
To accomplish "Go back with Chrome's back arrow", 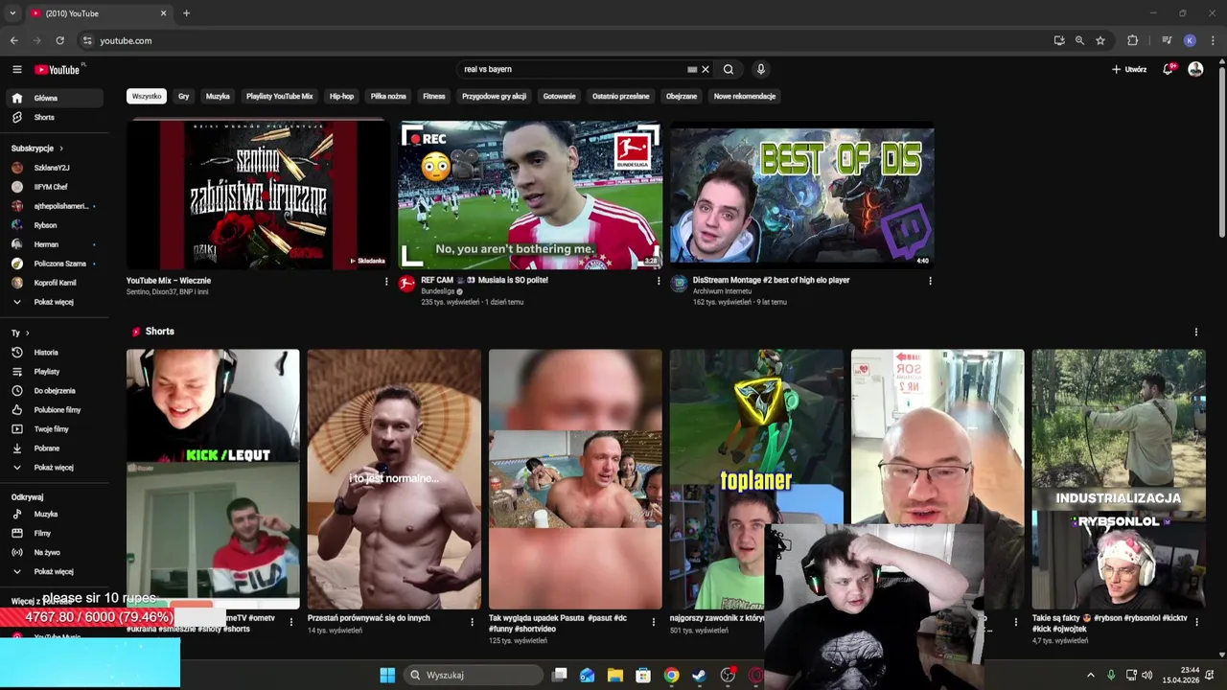I will (13, 40).
